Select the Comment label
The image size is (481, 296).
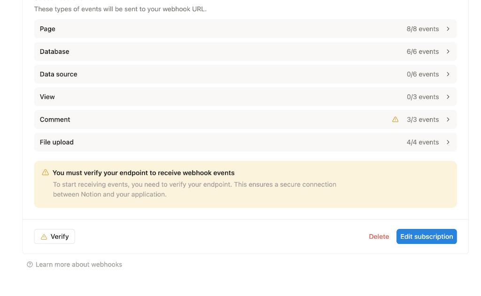click(x=55, y=120)
